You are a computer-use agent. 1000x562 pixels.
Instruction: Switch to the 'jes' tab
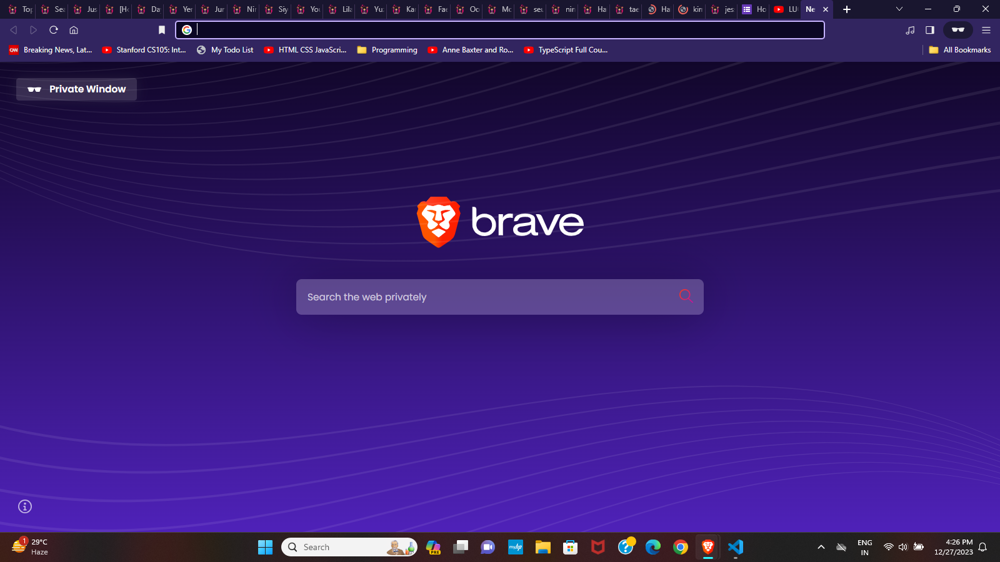tap(722, 9)
